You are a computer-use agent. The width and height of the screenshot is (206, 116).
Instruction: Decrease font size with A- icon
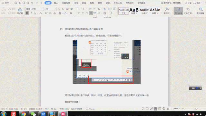pos(63,9)
